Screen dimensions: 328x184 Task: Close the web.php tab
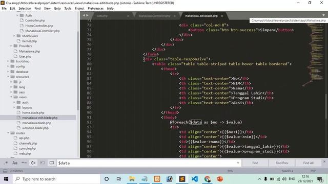[128, 16]
